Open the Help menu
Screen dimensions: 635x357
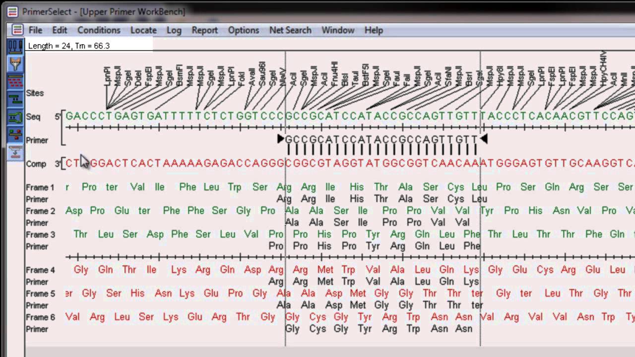click(374, 30)
